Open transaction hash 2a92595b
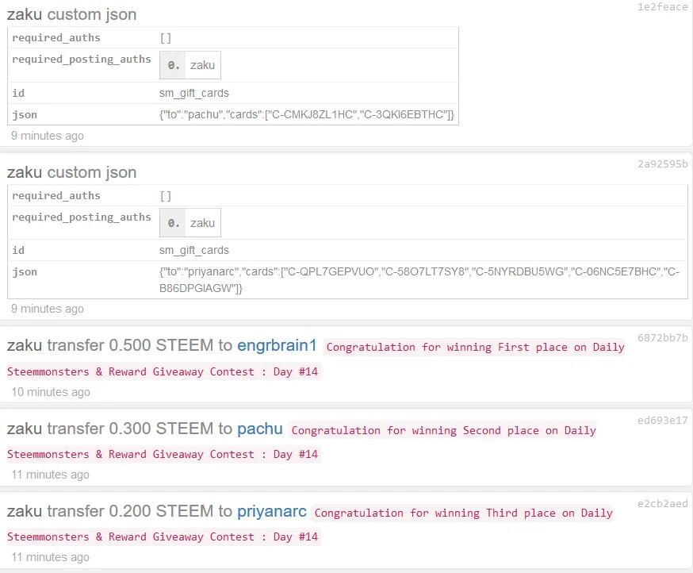The image size is (693, 573). (x=662, y=164)
